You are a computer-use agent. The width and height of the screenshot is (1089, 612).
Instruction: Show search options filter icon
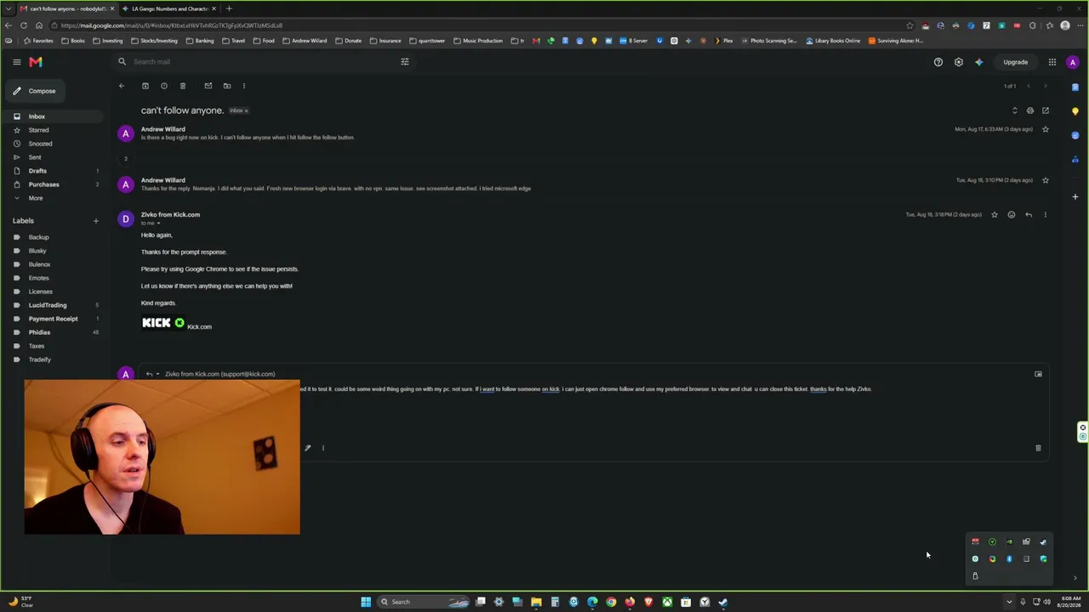click(405, 62)
